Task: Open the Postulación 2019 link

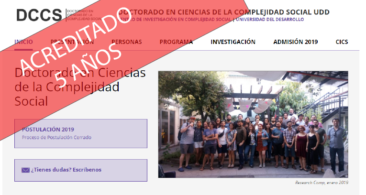Action: pos(48,129)
